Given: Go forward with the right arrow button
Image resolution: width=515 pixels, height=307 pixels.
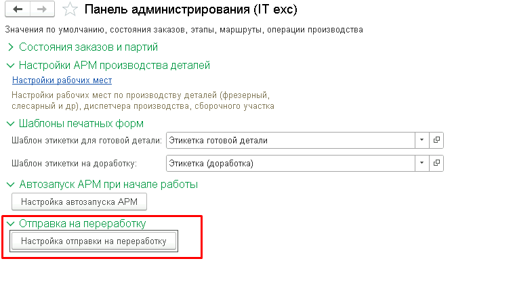Looking at the screenshot, I should coord(41,10).
